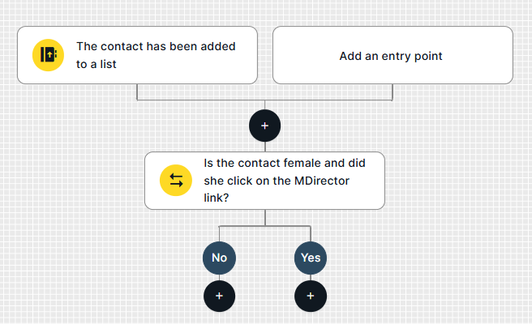Click the connector between No and its plus
This screenshot has height=324, width=532.
coord(219,278)
